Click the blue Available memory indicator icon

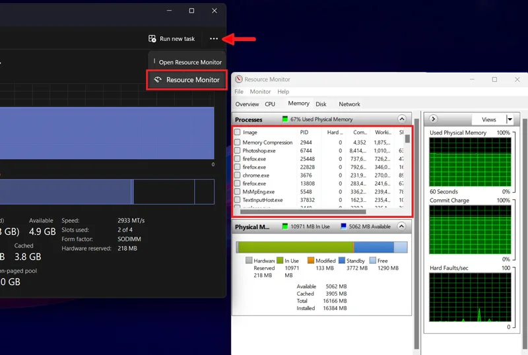tap(343, 226)
